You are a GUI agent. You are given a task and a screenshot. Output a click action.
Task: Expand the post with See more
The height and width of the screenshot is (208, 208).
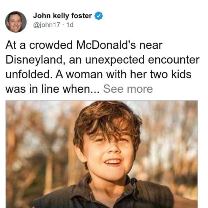coord(128,89)
